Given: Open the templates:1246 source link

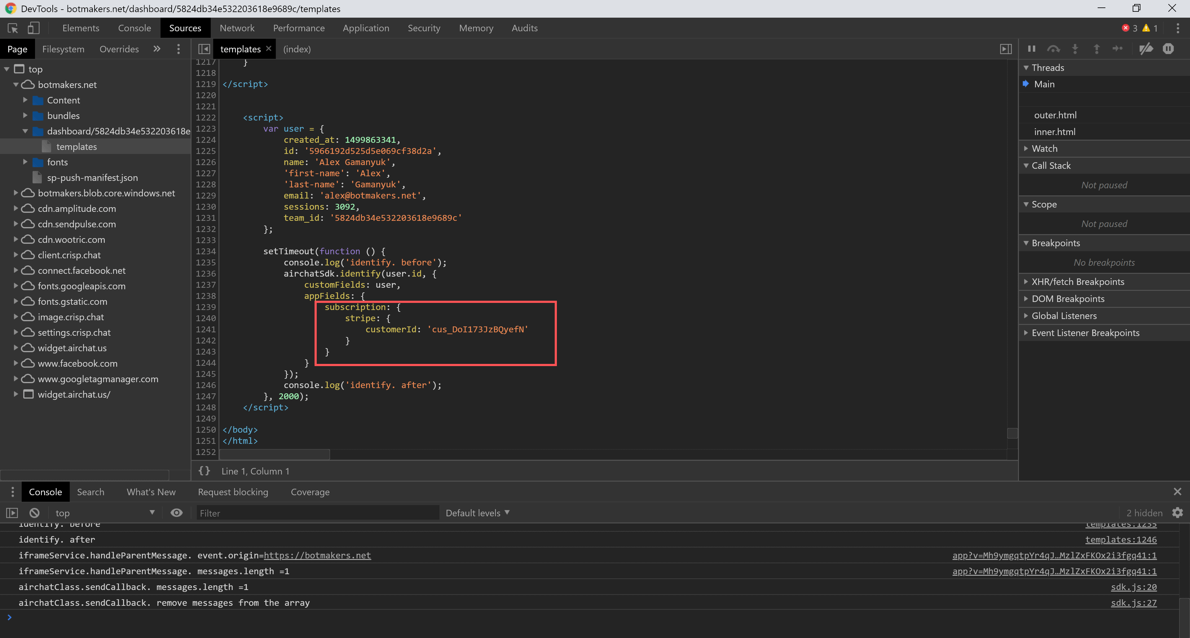Looking at the screenshot, I should coord(1121,540).
